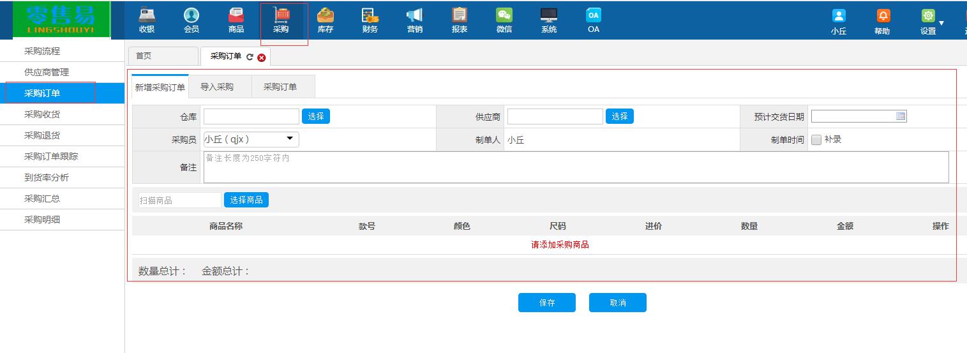Open the 微信 WeChat module
967x353 pixels.
pyautogui.click(x=504, y=20)
